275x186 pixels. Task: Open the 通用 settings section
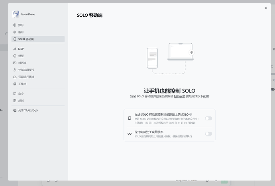[x=38, y=32]
